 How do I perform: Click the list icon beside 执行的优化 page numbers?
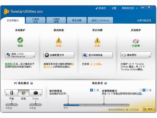(98, 90)
